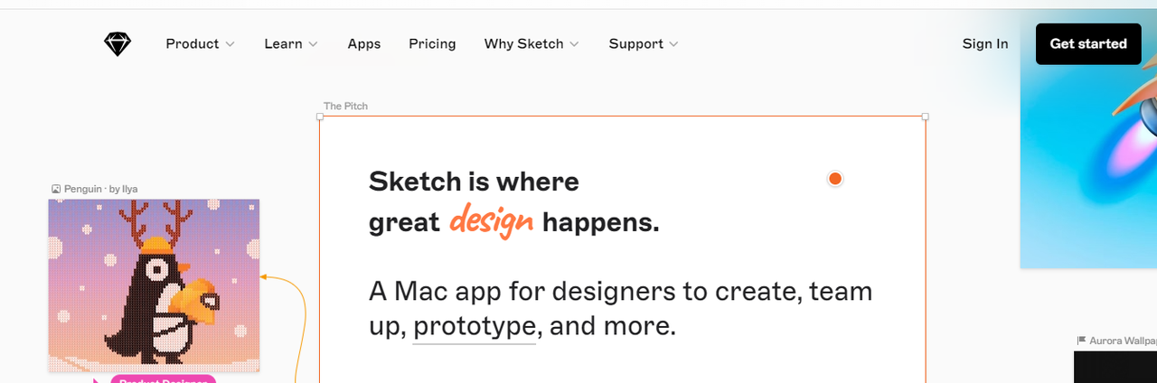Viewport: 1157px width, 383px height.
Task: Click the pink Product Designer tag
Action: (163, 379)
